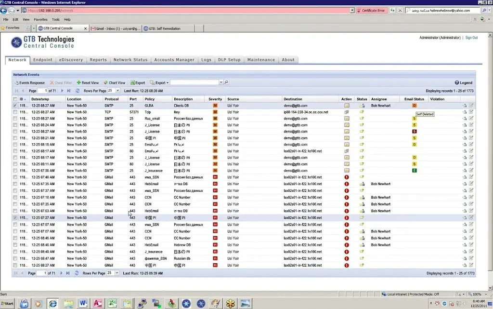Toggle the select-all checkbox in table header
Screen dimensions: 493x309
(x=15, y=99)
